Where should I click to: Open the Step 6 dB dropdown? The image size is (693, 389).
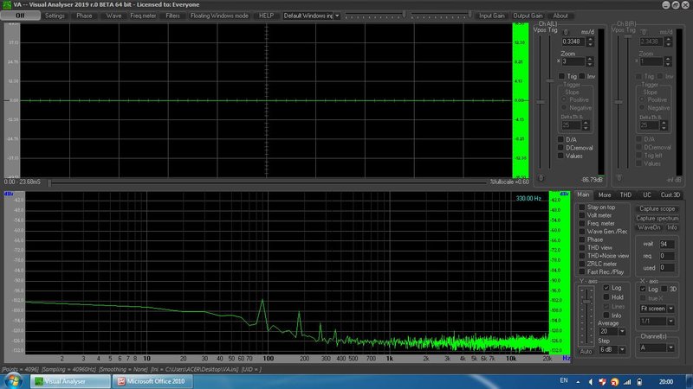[622, 349]
